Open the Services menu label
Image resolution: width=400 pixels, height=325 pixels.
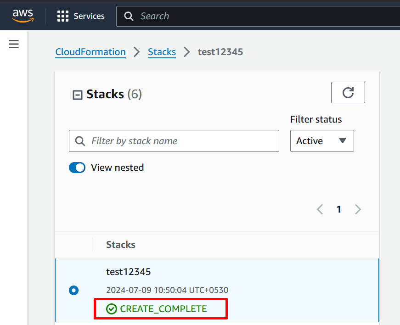coord(89,16)
